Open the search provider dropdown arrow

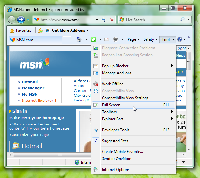[189, 19]
